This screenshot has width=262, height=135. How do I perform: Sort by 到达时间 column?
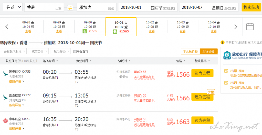tap(84, 61)
